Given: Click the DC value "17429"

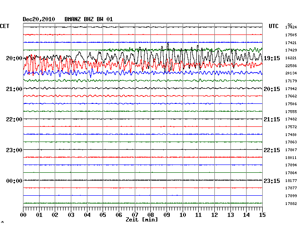Looking at the screenshot, I should click(x=291, y=50).
